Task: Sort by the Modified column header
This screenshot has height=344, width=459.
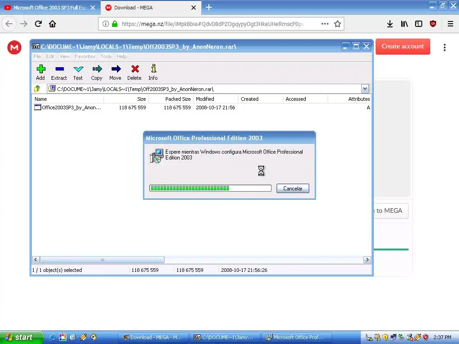Action: pyautogui.click(x=216, y=99)
